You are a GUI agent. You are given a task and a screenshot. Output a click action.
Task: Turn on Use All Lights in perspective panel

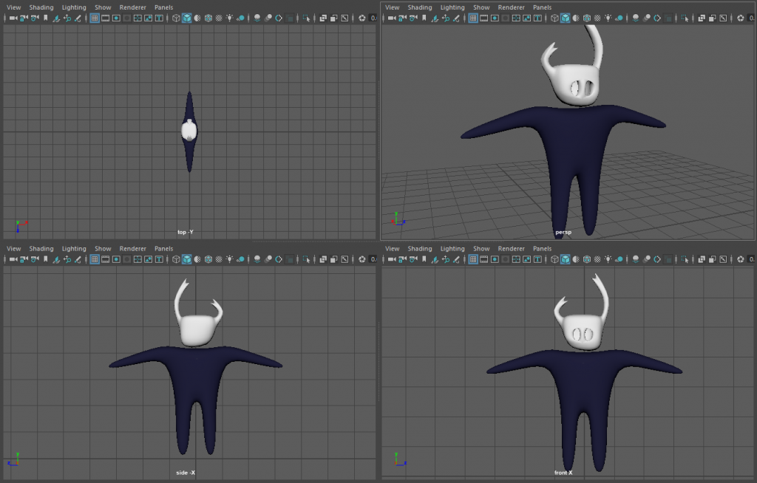(608, 18)
